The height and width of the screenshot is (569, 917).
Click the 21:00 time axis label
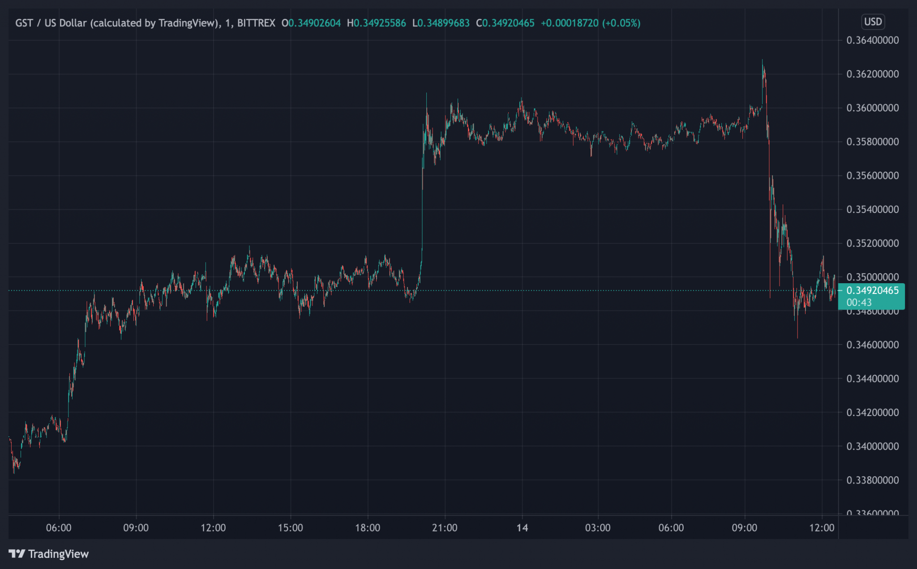tap(445, 528)
